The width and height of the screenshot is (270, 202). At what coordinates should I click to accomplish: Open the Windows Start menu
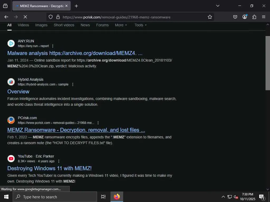point(6,197)
